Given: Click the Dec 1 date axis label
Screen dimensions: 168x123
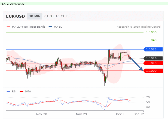Looking at the screenshot, I should click(120, 114).
